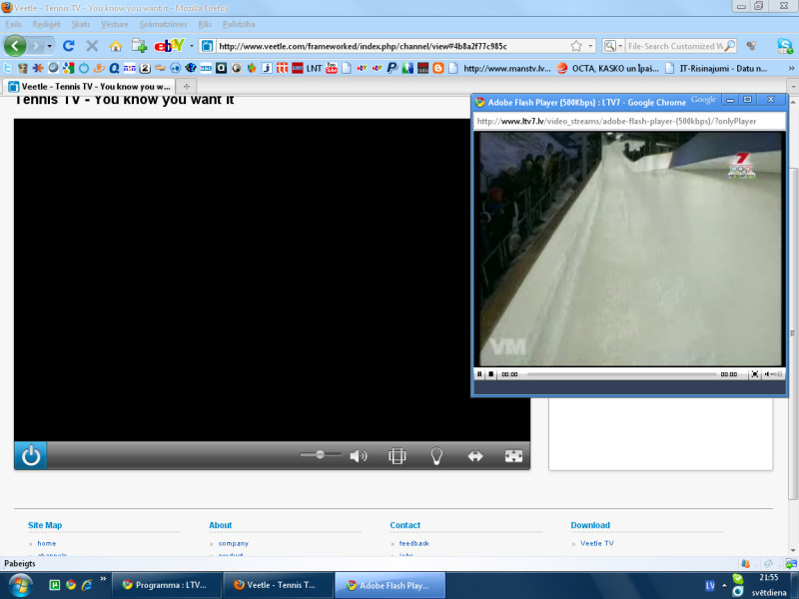
Task: Click the 21:55 taskbar clock
Action: 769,578
